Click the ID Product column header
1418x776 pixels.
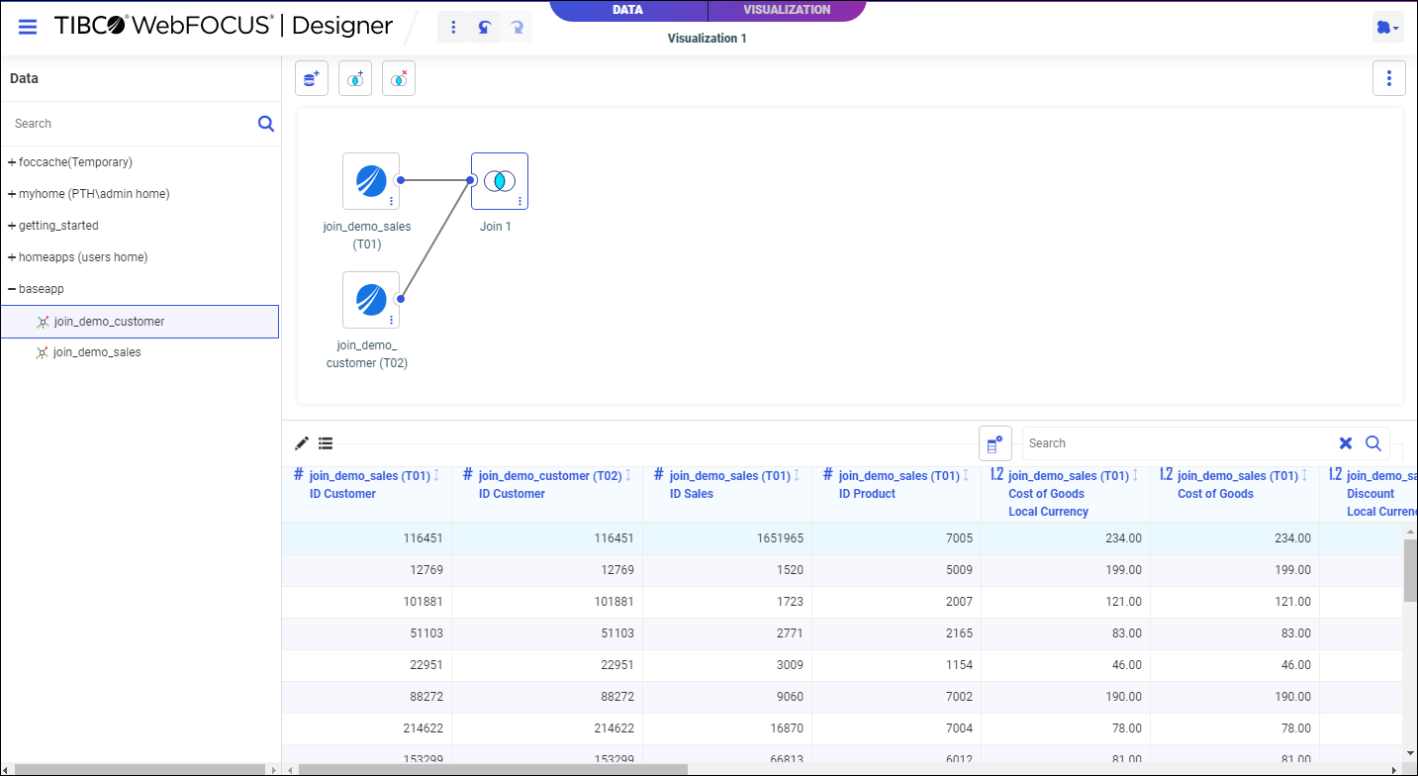pos(897,494)
